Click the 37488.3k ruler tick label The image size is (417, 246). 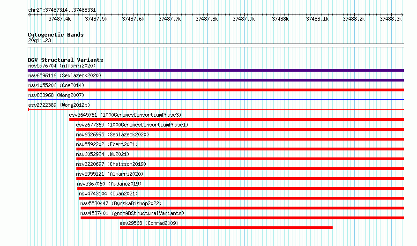click(391, 19)
